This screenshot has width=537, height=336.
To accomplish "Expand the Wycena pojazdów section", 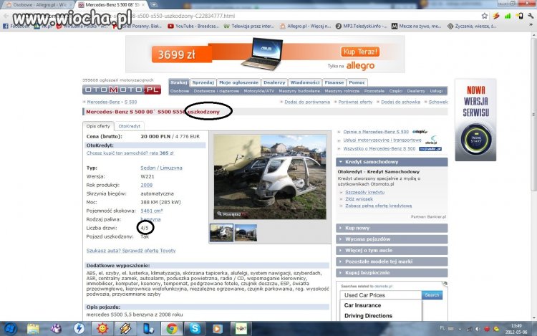I will [392, 239].
